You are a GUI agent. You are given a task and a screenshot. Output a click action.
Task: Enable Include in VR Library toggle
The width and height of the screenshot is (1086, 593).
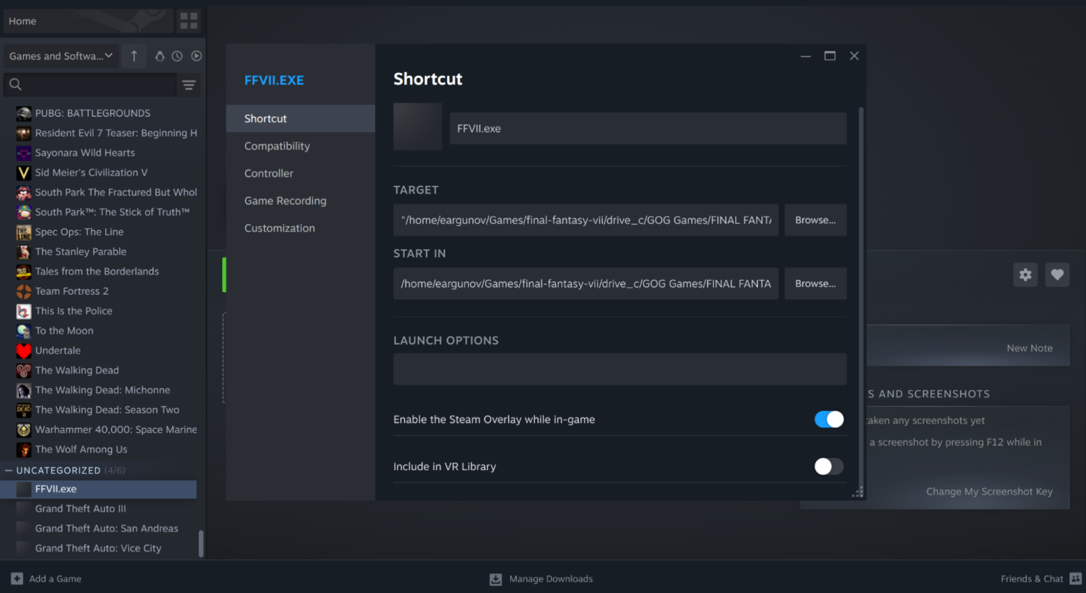(829, 467)
